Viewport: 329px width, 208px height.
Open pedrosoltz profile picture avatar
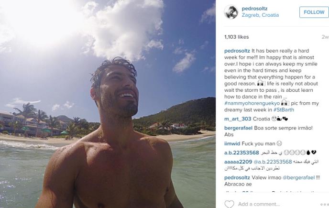[231, 12]
